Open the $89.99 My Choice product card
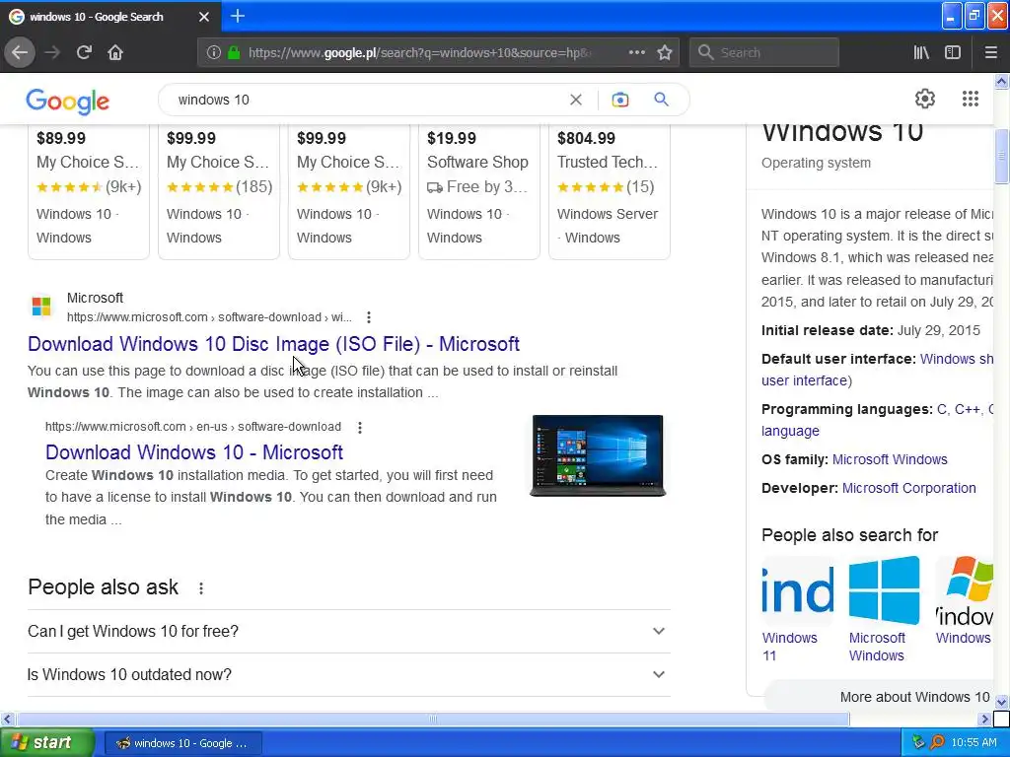The image size is (1010, 757). pyautogui.click(x=88, y=191)
